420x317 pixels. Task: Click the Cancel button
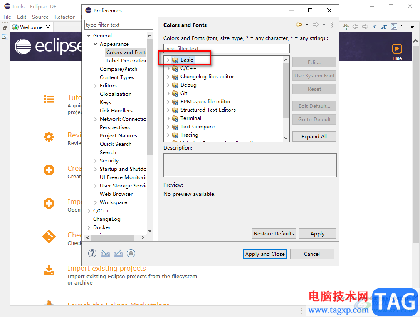point(312,254)
